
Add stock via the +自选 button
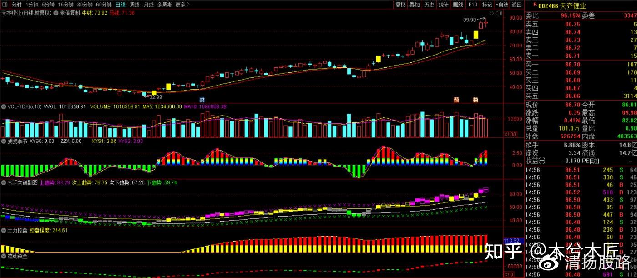click(502, 5)
